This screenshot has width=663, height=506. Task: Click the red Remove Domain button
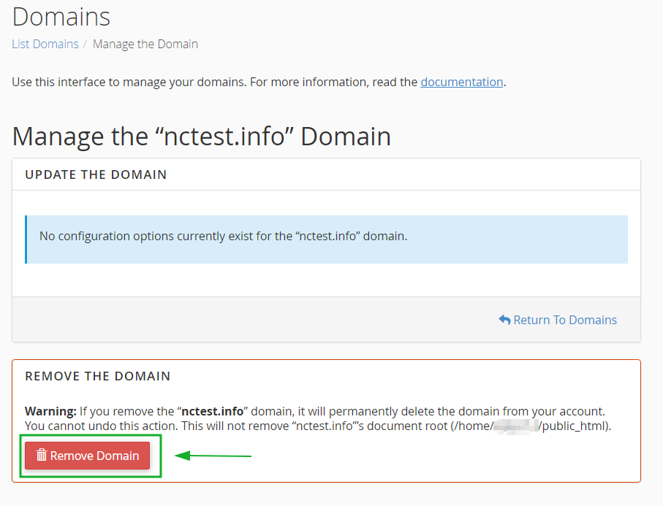click(87, 456)
